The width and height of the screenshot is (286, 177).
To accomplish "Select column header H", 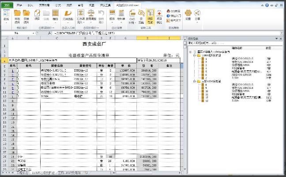I will (x=147, y=38).
